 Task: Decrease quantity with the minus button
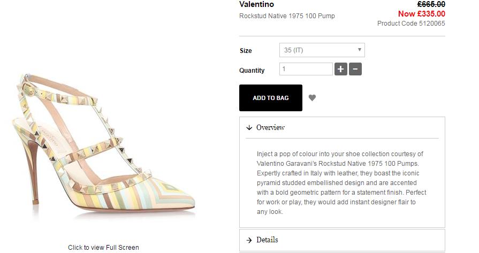coord(355,69)
